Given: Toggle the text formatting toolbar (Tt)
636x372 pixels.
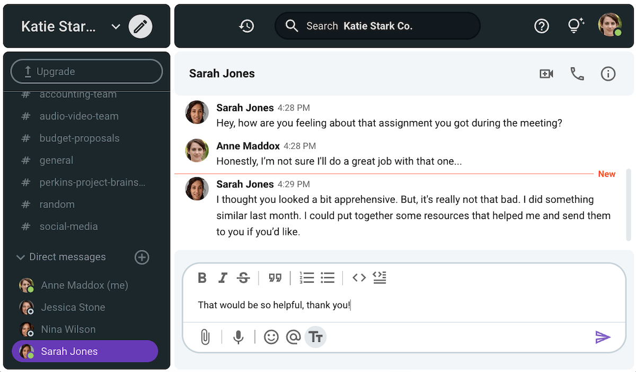Looking at the screenshot, I should coord(315,337).
